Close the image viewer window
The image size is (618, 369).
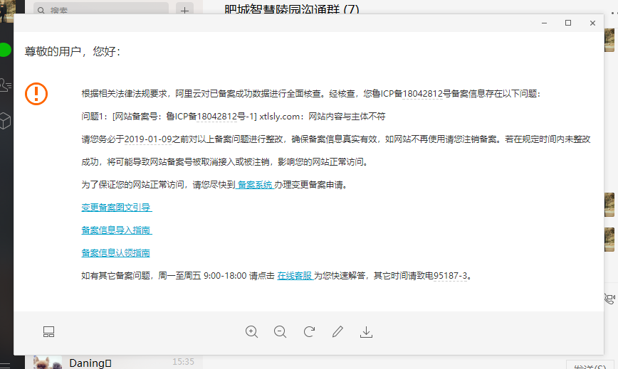coord(592,23)
